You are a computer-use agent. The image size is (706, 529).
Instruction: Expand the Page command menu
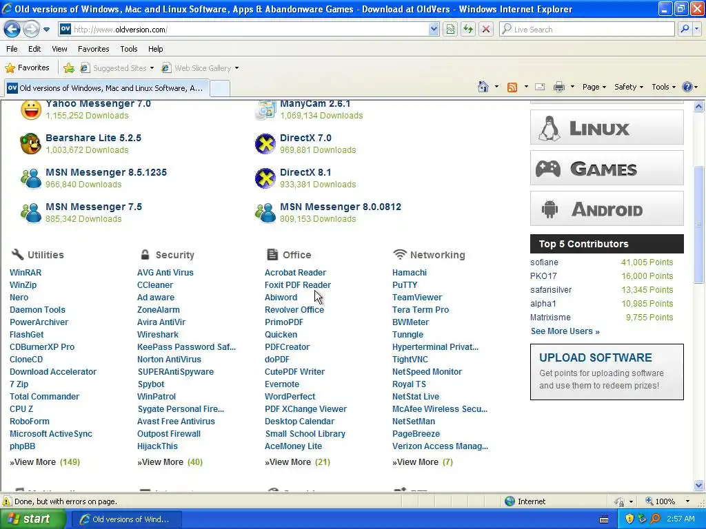coord(594,87)
